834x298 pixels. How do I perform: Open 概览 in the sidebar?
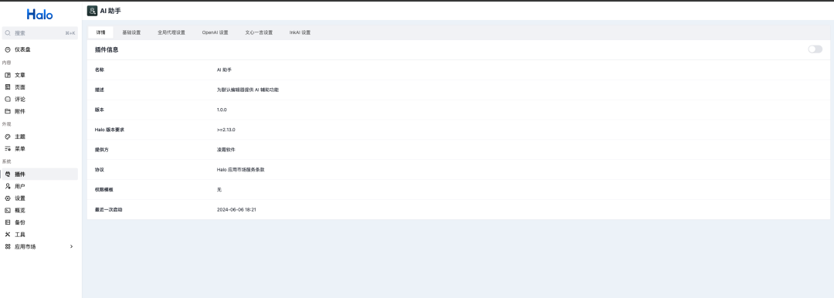[x=40, y=210]
